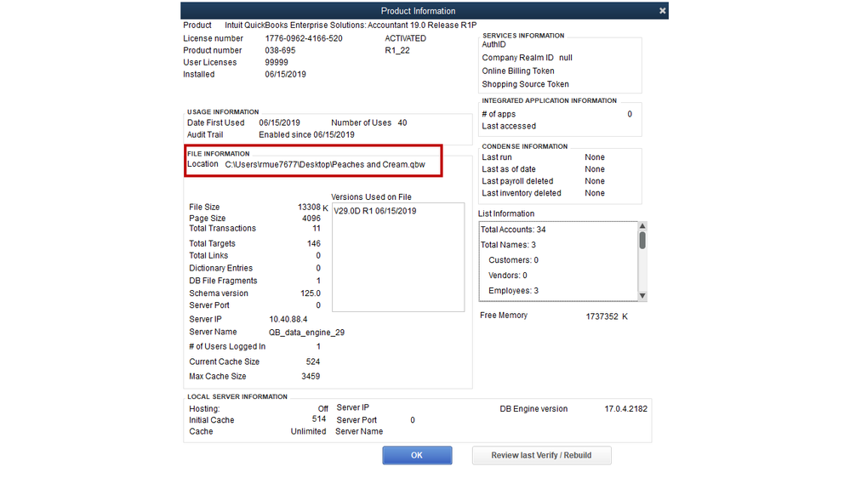Select license number 1776-0962-4166-520

(x=304, y=38)
